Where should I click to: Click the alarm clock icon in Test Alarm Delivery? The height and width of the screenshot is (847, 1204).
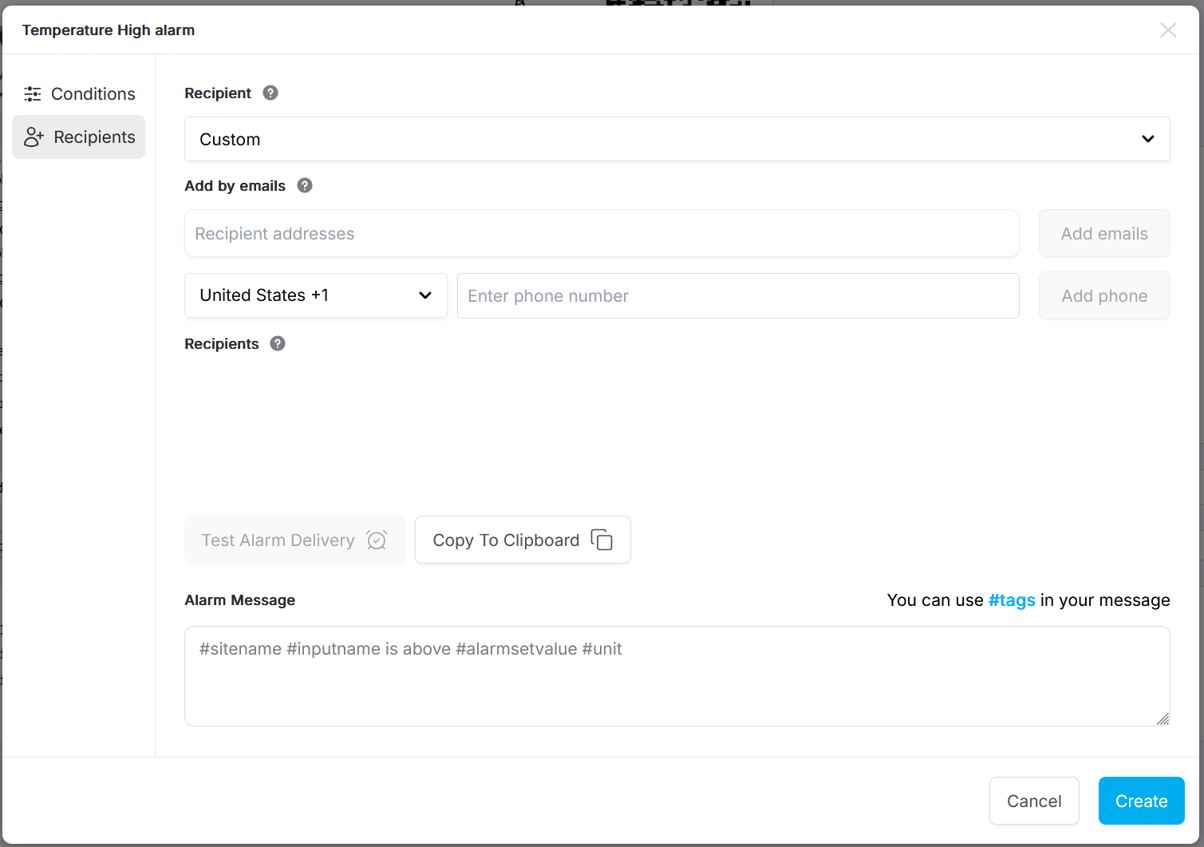click(377, 540)
